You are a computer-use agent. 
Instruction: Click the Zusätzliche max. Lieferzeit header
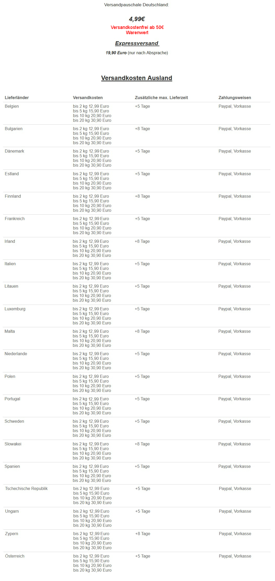[x=161, y=98]
